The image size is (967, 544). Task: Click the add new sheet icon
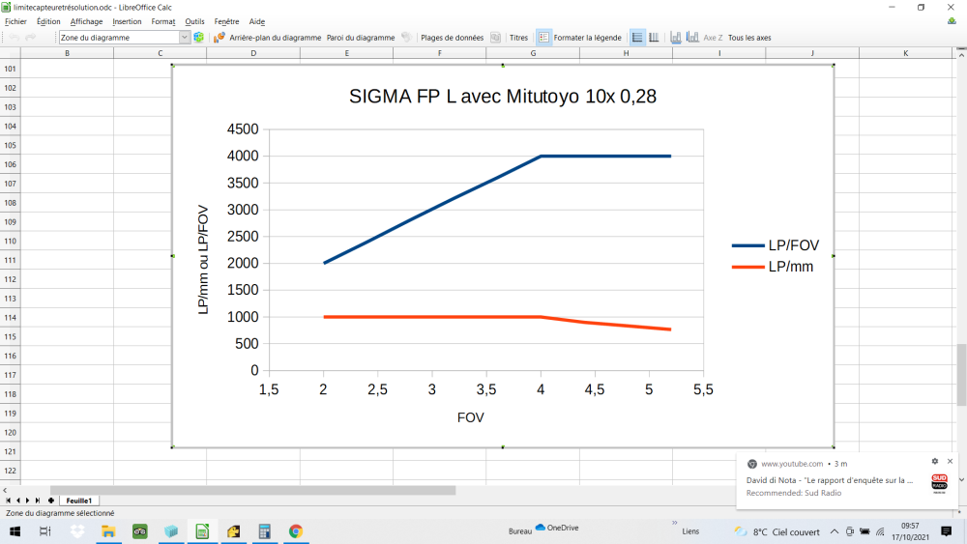tap(51, 501)
